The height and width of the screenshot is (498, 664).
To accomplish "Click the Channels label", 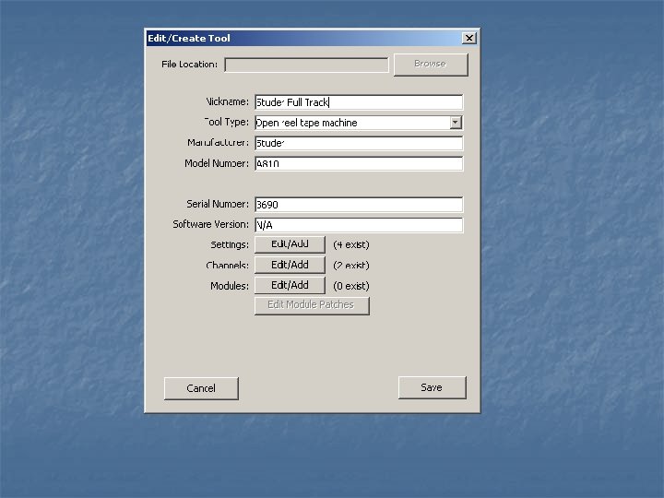I will click(228, 266).
